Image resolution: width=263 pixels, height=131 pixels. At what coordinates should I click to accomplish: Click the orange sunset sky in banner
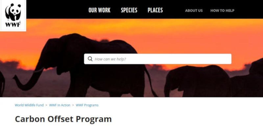[x=184, y=37]
